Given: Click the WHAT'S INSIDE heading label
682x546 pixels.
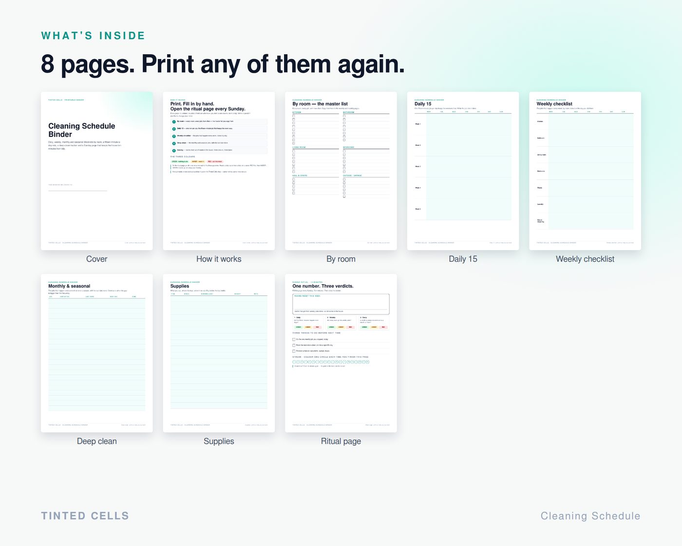Looking at the screenshot, I should [93, 36].
